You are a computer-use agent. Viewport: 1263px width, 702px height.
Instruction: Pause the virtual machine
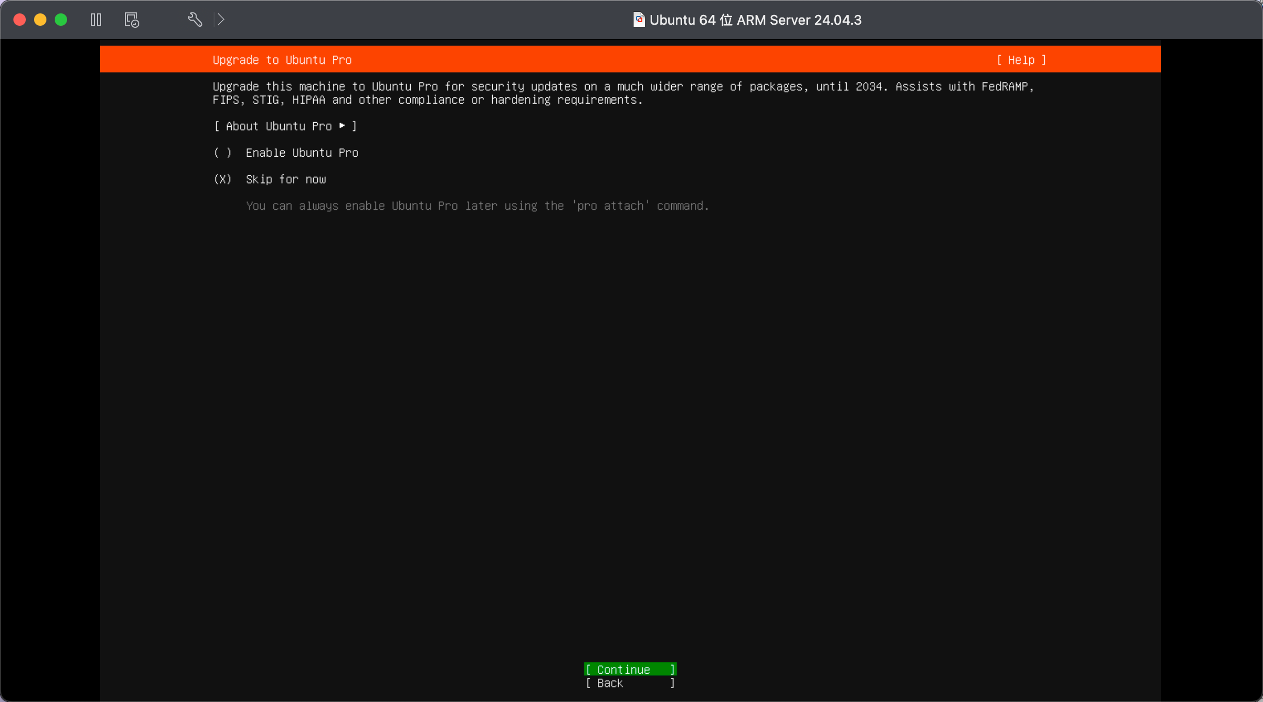point(96,20)
